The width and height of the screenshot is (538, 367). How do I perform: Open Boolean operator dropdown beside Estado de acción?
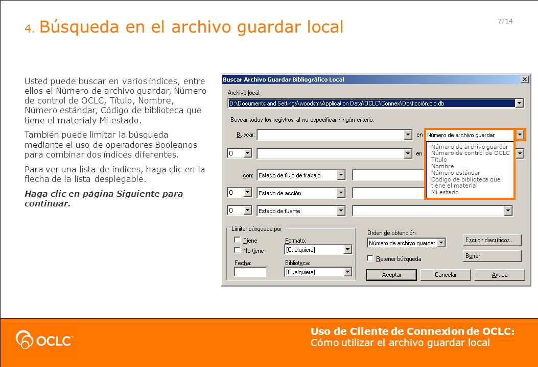(248, 192)
